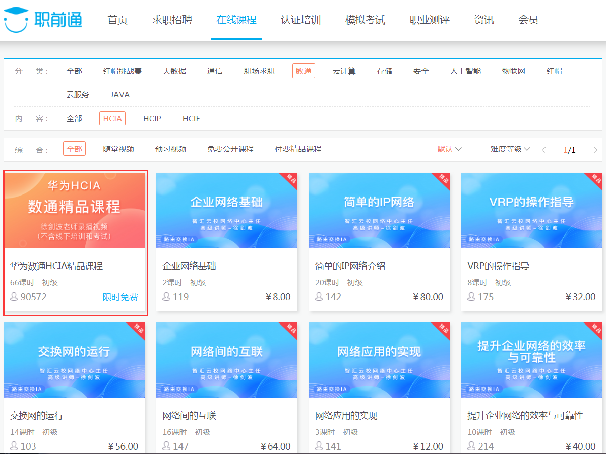Expand the 默认 sort dropdown

point(449,149)
